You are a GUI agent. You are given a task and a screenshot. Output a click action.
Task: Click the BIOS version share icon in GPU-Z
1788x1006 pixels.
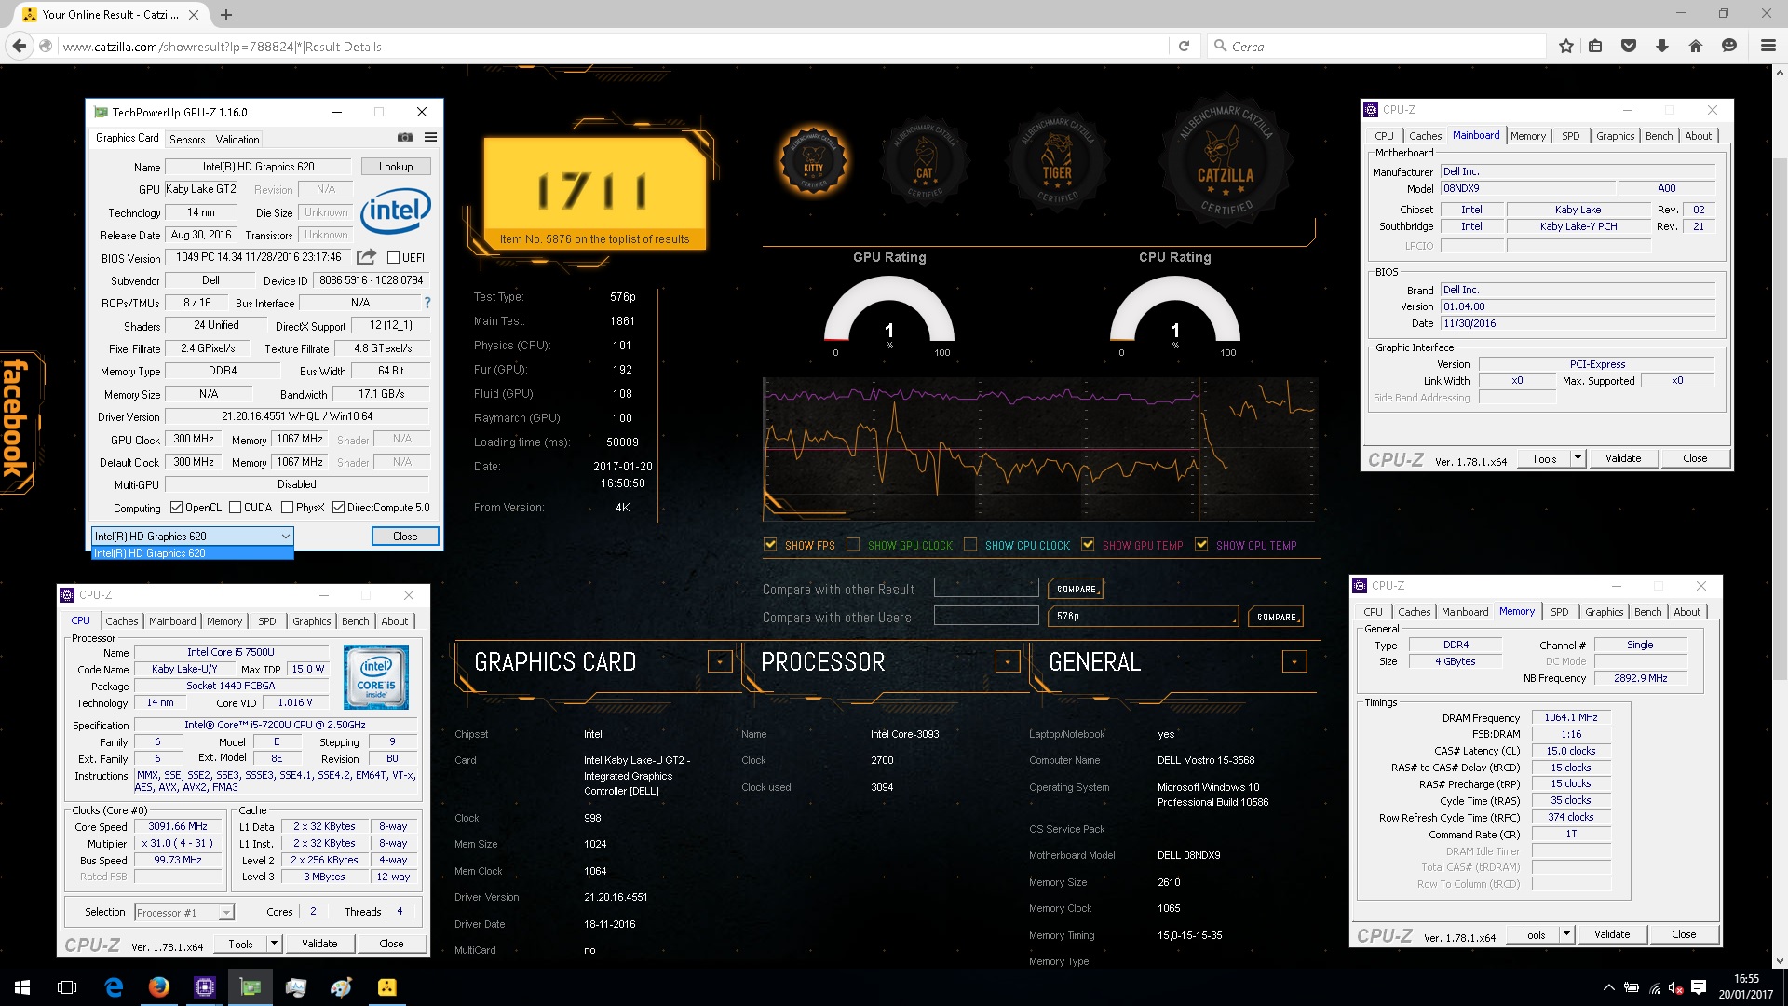(x=366, y=257)
